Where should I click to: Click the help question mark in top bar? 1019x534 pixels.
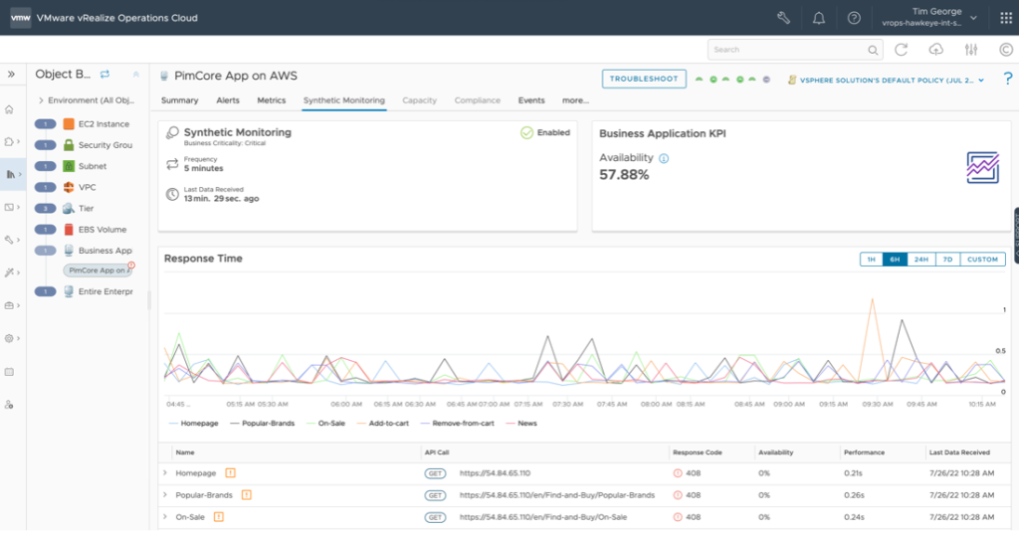pos(854,18)
